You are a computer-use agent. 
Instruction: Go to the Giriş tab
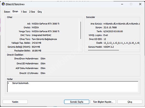40,12
